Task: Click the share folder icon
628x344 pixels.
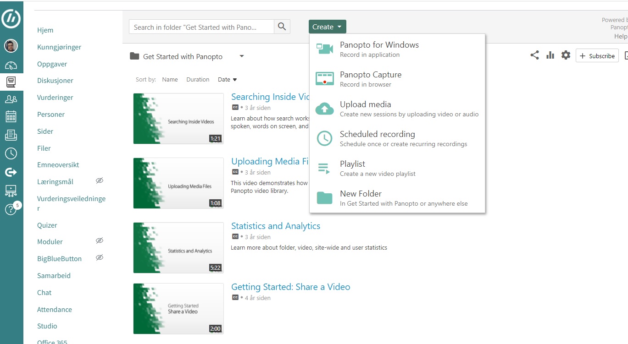Action: [x=534, y=55]
